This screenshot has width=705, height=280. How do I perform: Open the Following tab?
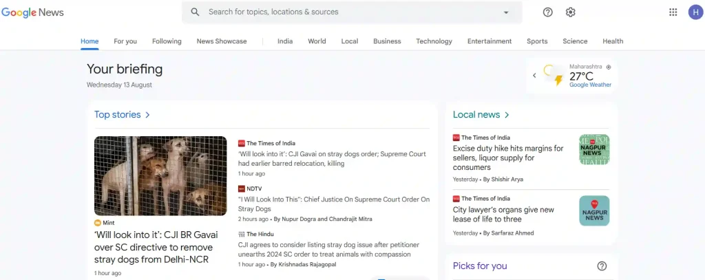(167, 41)
